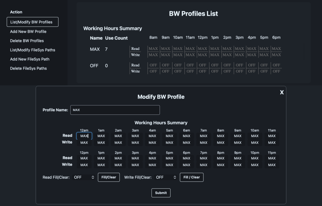Click the 11am Write value field
Screen dimensions: 322x206
272,143
